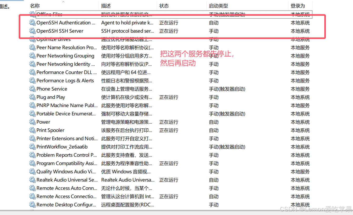The height and width of the screenshot is (215, 353).
Task: Click the Plug and Play service name
Action: pyautogui.click(x=51, y=97)
